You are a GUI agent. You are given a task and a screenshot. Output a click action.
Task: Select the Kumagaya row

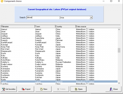(59, 69)
